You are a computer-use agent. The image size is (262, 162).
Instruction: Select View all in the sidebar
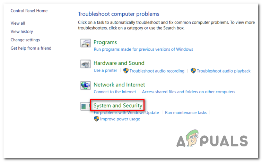[18, 23]
